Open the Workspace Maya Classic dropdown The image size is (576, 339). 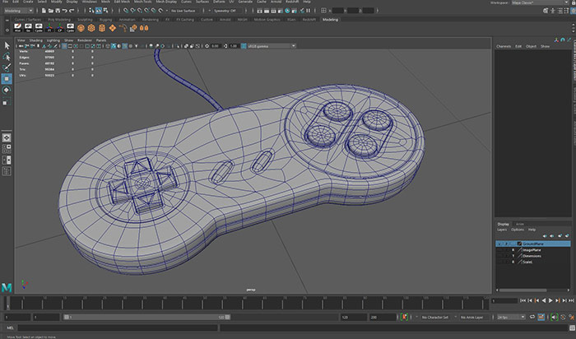coord(540,2)
